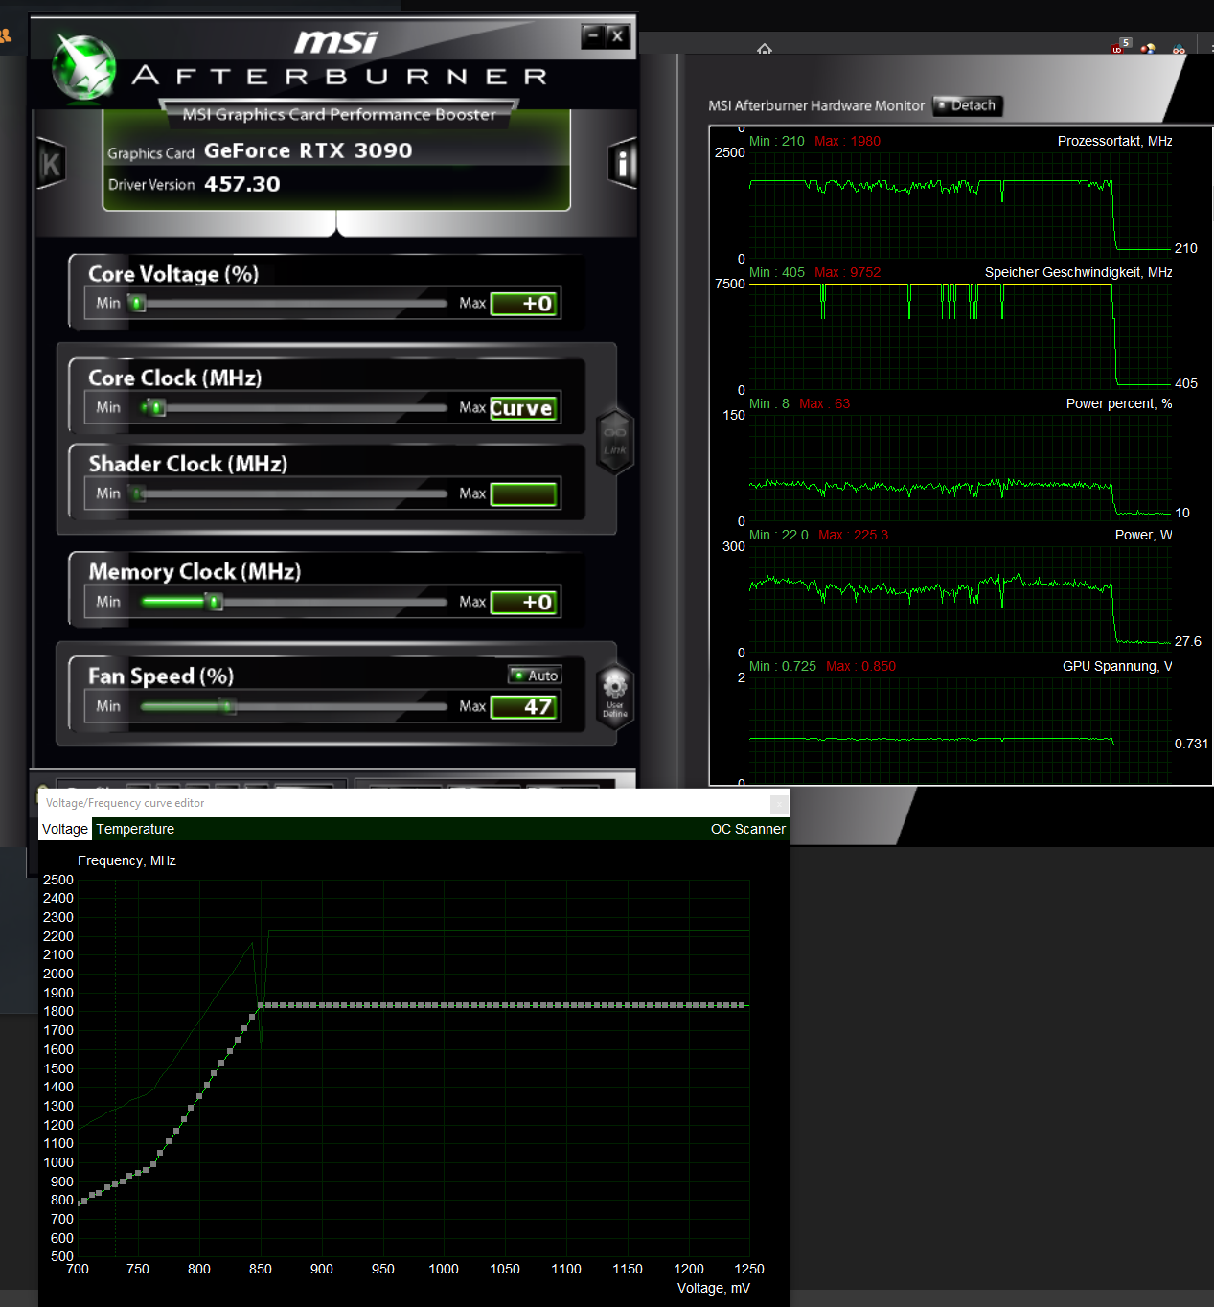Image resolution: width=1214 pixels, height=1307 pixels.
Task: Click the Core Clock slider handle
Action: pos(158,407)
